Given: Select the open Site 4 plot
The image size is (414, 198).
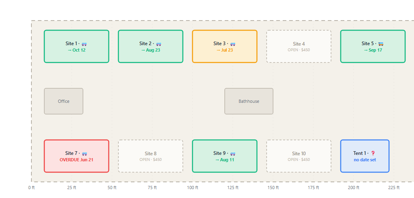Looking at the screenshot, I should coord(298,46).
